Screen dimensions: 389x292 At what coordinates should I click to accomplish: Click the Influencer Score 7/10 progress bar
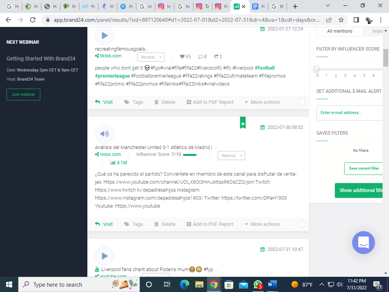tap(192, 155)
